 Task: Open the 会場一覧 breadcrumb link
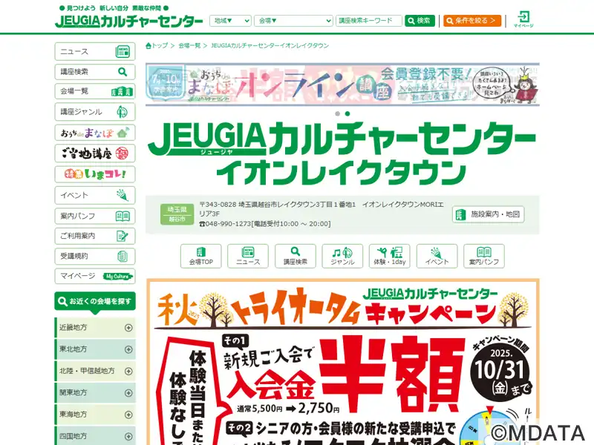(x=189, y=46)
